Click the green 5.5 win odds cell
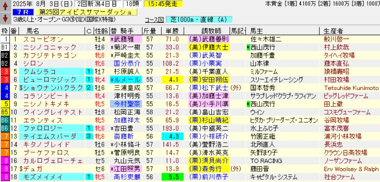Screen dimensions: 380x182 (x=170, y=177)
